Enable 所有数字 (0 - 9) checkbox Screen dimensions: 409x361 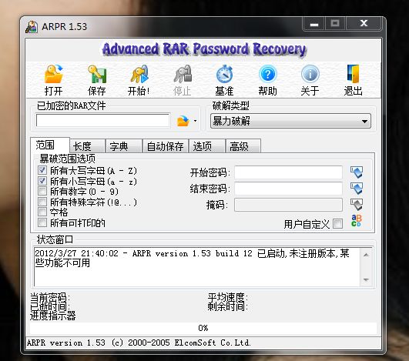[42, 191]
